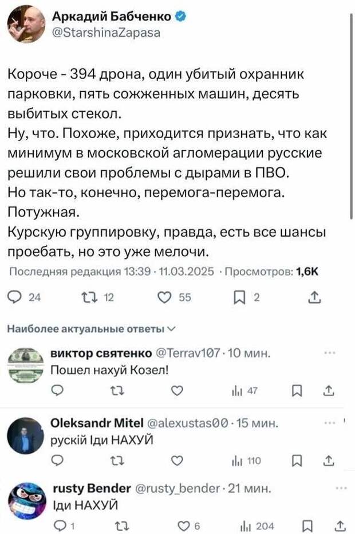Open more options for Oleksandr Mitel reply
Viewport: 355px width, 534px height.
click(x=330, y=423)
